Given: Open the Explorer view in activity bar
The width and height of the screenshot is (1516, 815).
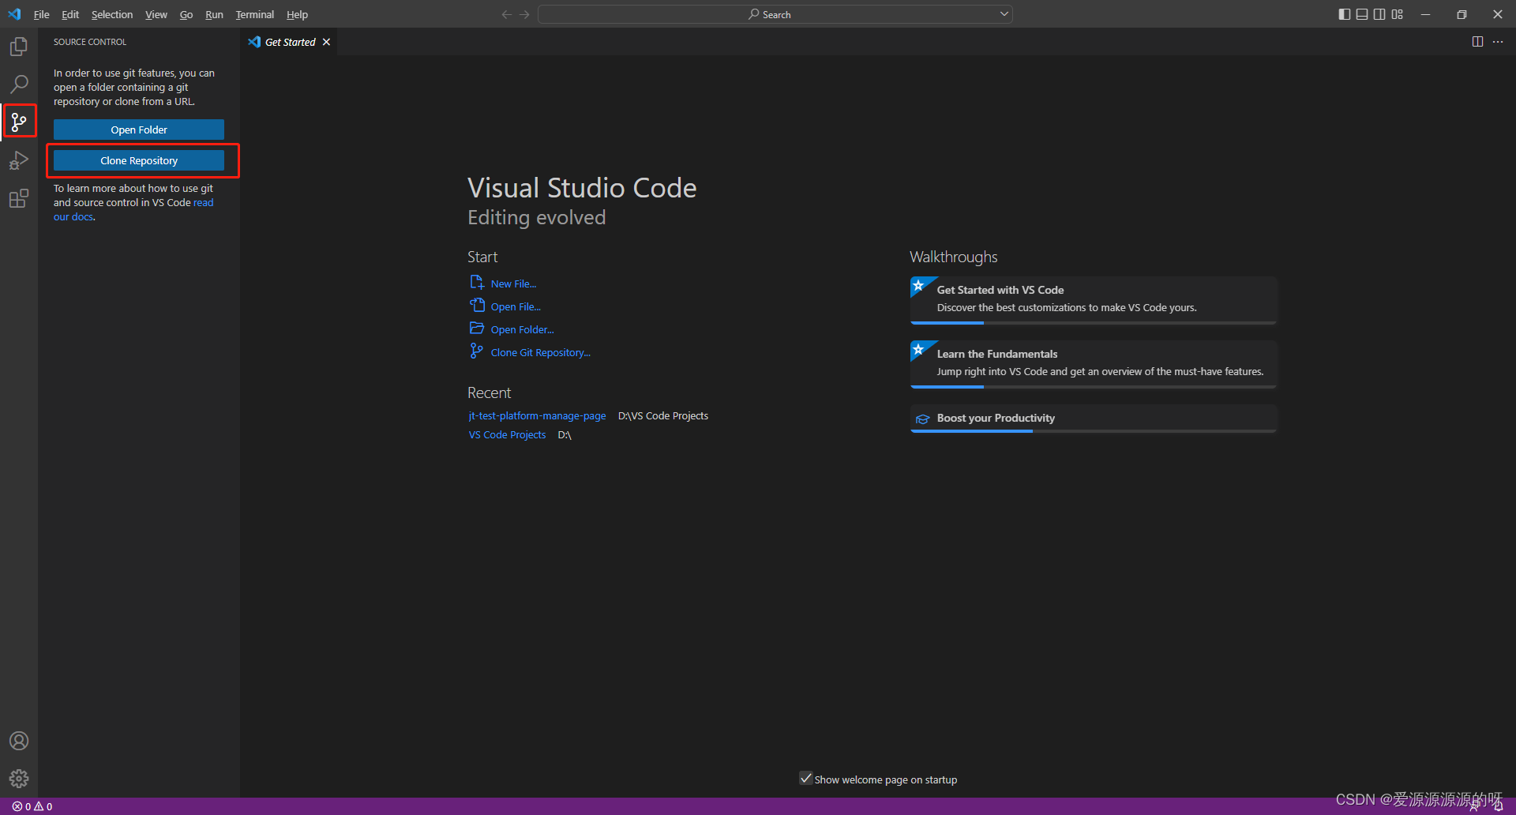Looking at the screenshot, I should coord(19,47).
